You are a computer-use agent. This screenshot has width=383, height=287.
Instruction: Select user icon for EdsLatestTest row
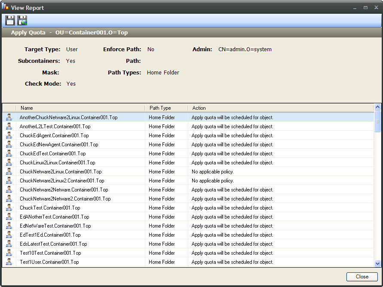pyautogui.click(x=9, y=244)
